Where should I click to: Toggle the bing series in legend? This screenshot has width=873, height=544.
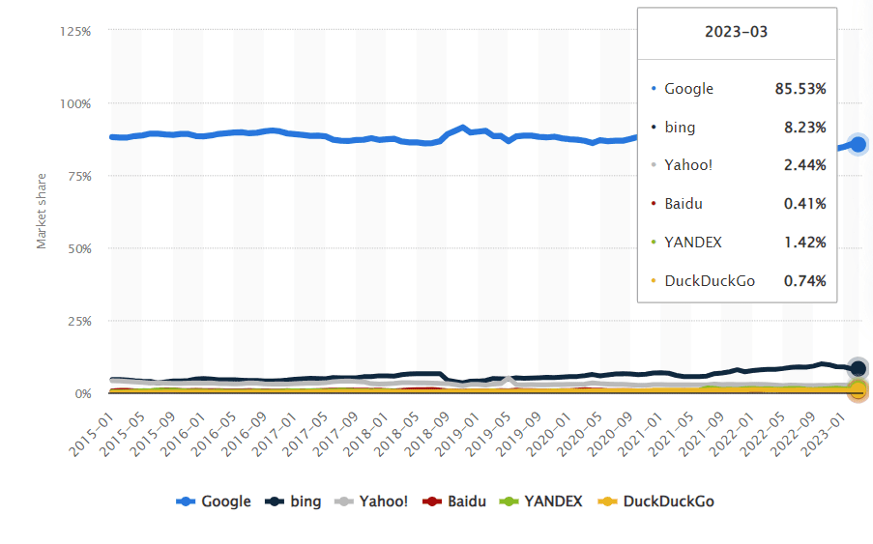pos(293,501)
